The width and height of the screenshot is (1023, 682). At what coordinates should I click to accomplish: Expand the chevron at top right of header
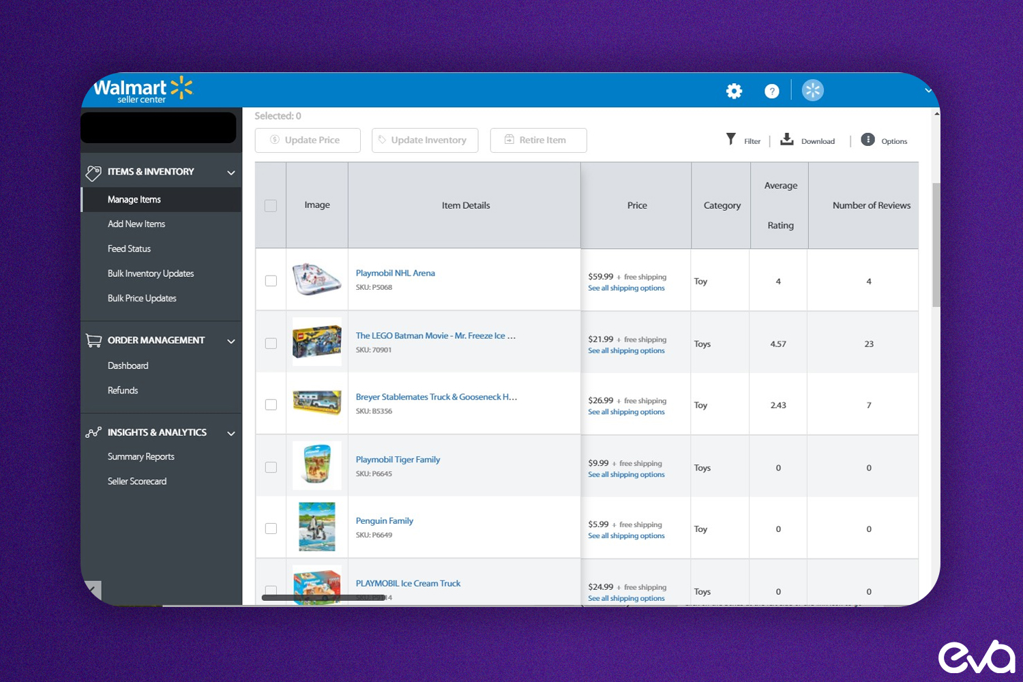point(928,90)
